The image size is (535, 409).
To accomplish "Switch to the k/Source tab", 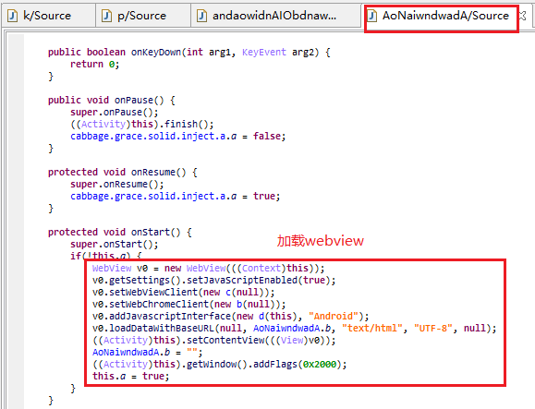I will pyautogui.click(x=48, y=16).
